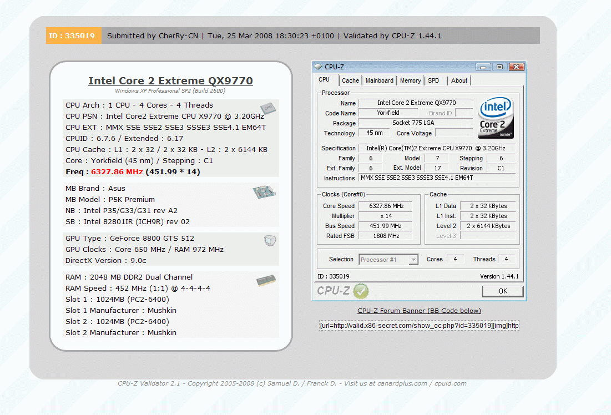Image resolution: width=611 pixels, height=415 pixels.
Task: Click the Intel Core 2 Extreme logo
Action: pos(495,118)
